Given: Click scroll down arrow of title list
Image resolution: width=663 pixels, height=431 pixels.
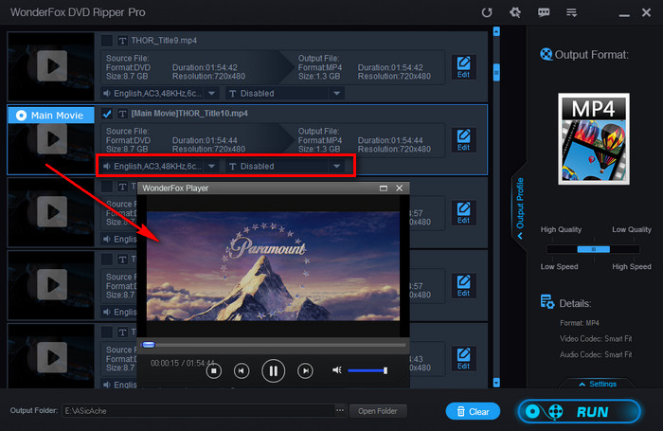Looking at the screenshot, I should click(x=496, y=383).
